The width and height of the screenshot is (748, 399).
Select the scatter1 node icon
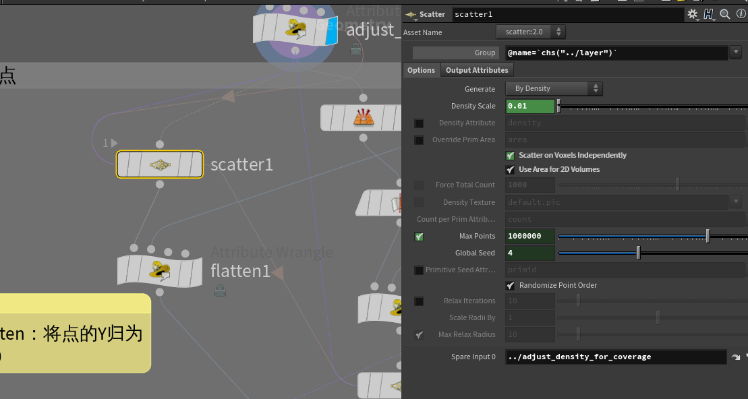click(x=160, y=164)
